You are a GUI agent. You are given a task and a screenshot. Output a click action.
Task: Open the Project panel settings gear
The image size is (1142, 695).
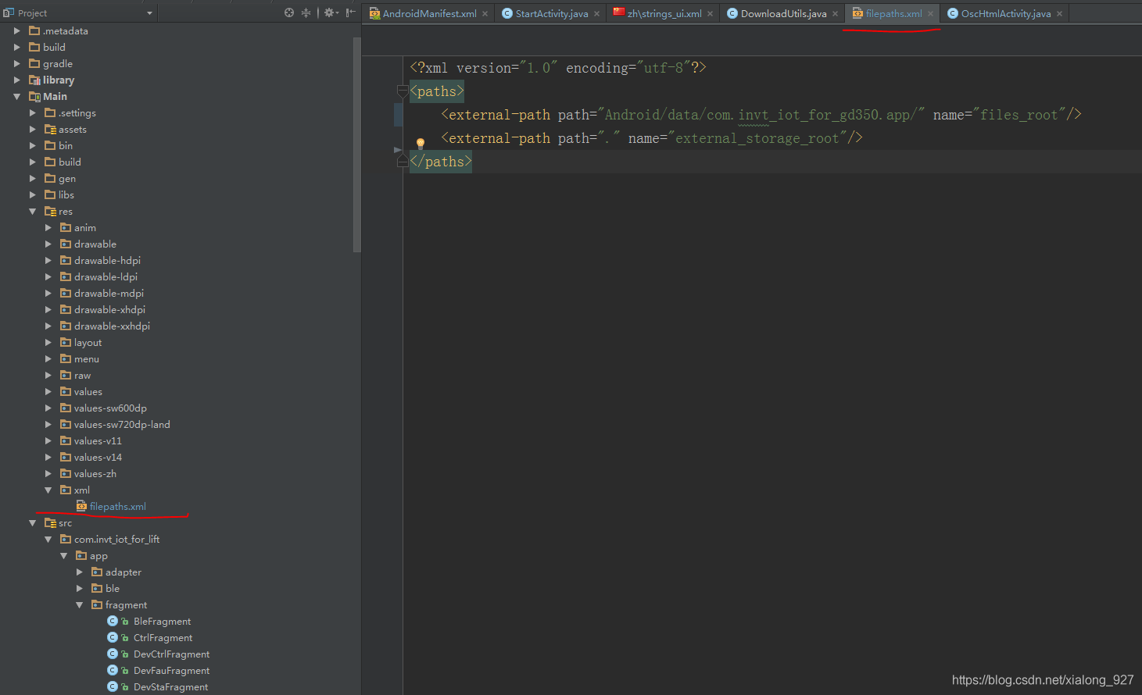click(329, 12)
